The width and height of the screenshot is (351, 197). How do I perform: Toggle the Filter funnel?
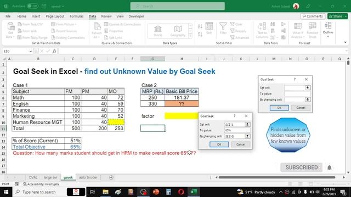223,28
